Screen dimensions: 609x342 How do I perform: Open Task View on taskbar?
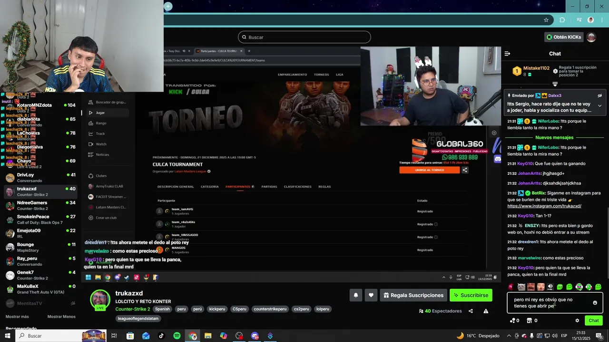pyautogui.click(x=114, y=336)
